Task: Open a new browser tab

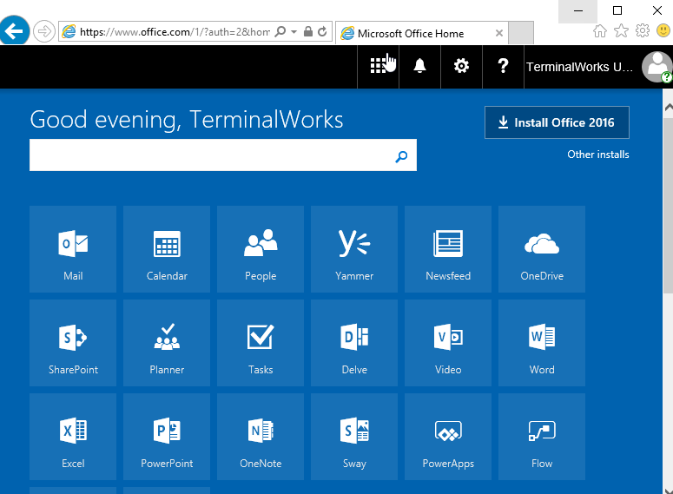Action: tap(521, 33)
